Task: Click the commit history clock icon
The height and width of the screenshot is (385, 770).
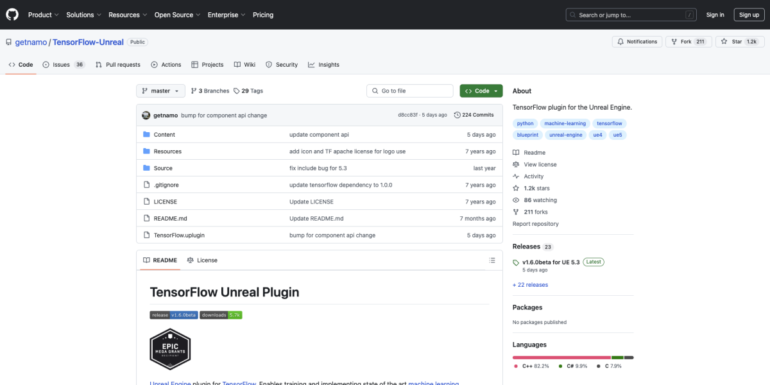Action: 457,116
